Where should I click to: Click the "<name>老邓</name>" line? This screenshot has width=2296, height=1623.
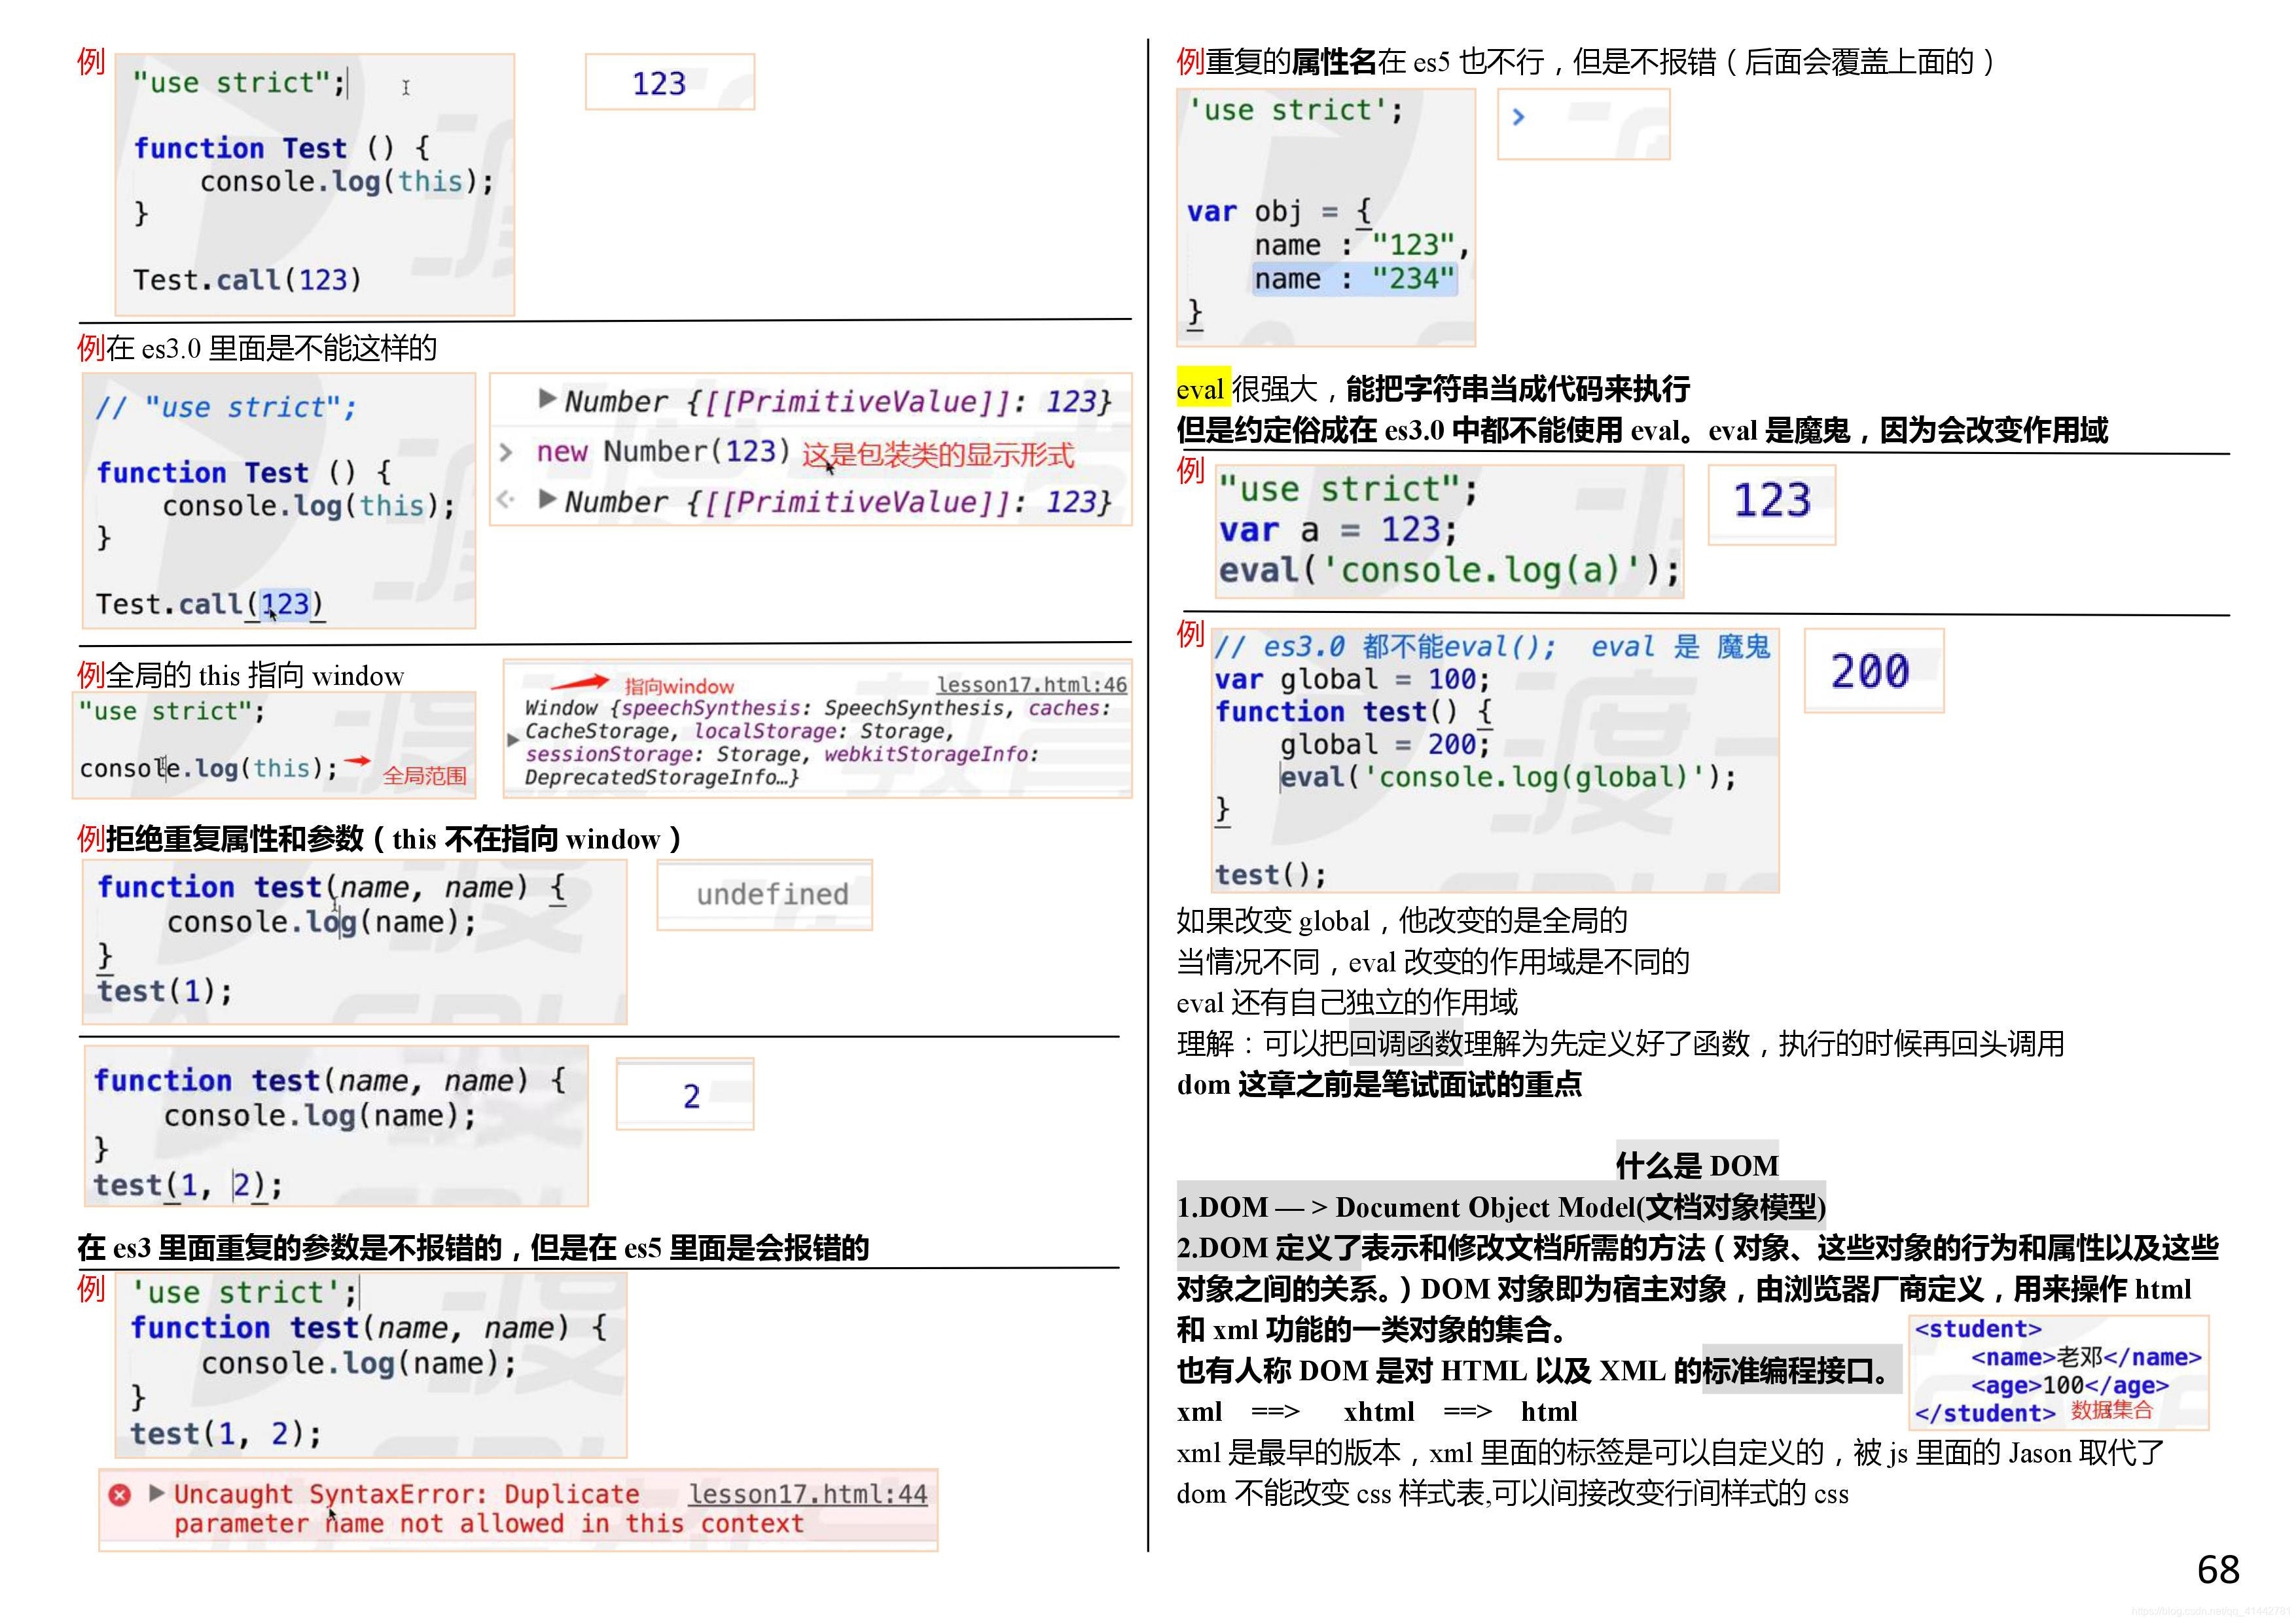2086,1357
